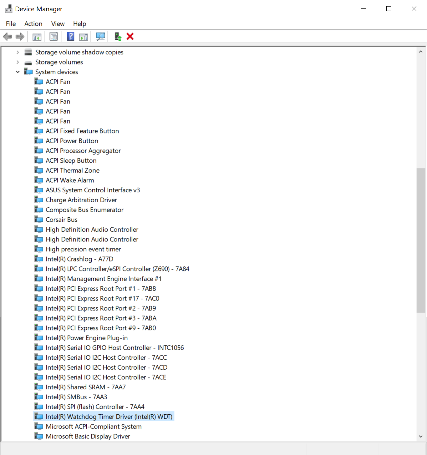Minimize the Device Manager window

click(363, 9)
